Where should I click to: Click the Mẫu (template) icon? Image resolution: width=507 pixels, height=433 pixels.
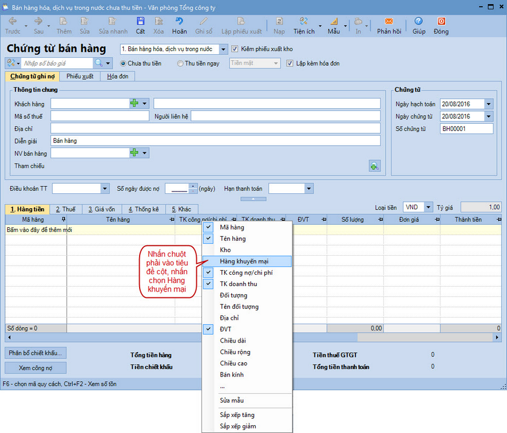pyautogui.click(x=333, y=21)
